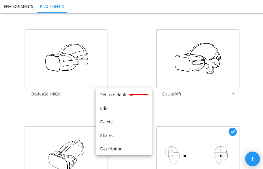The image size is (263, 169).
Task: Click the blue plus add placement button
Action: pyautogui.click(x=253, y=159)
